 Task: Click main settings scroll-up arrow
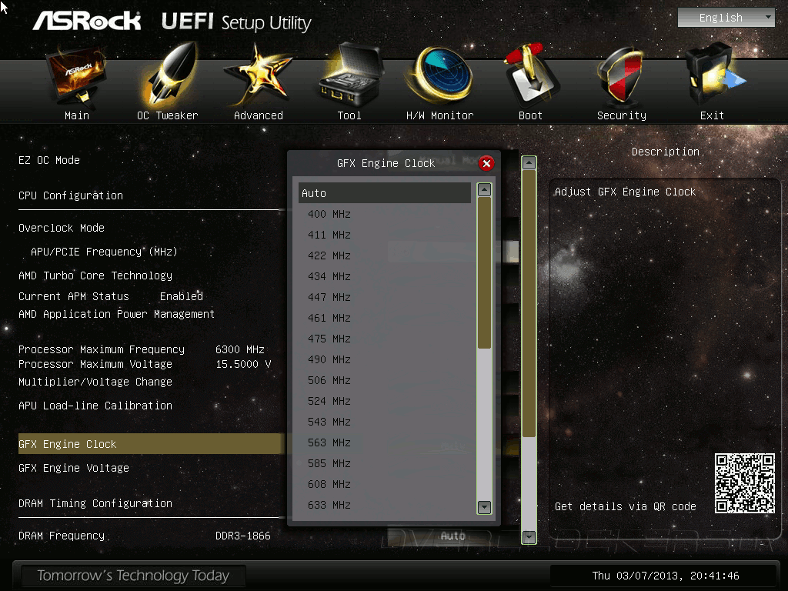coord(529,163)
